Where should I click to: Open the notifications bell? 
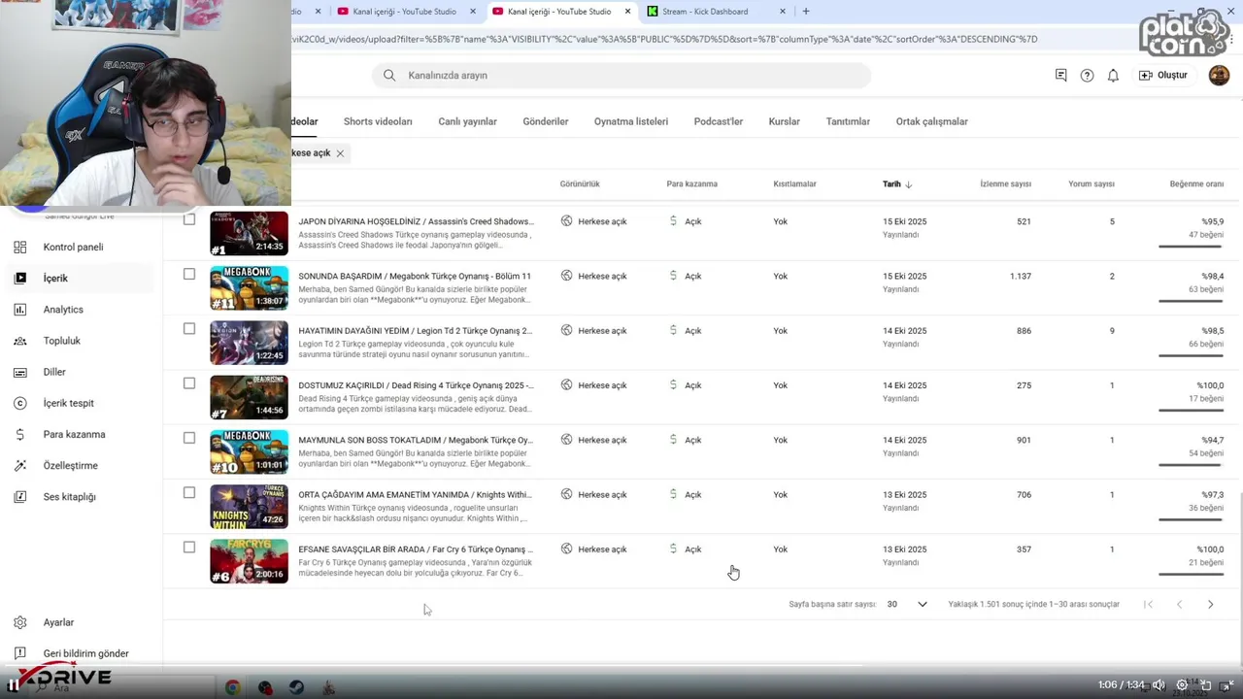pos(1113,75)
